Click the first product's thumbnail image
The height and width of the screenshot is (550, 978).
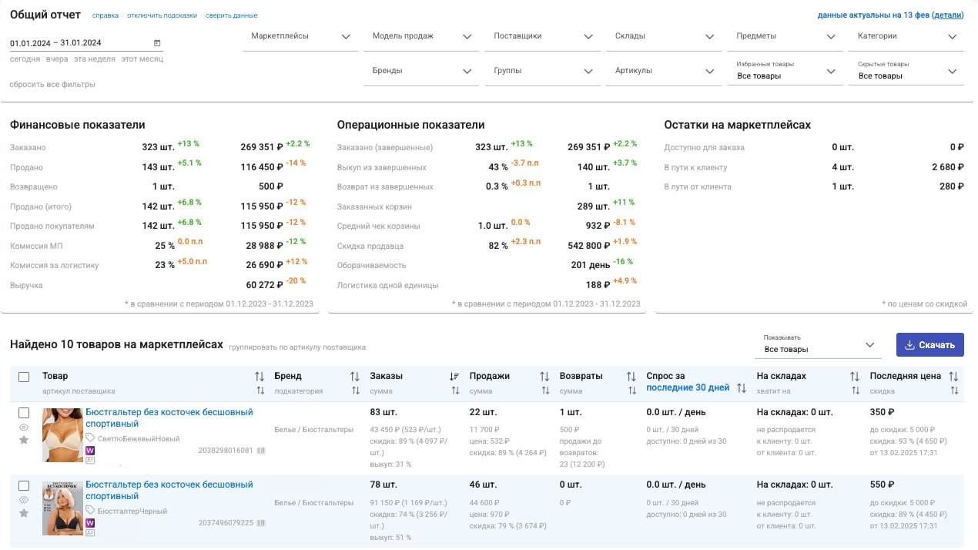pyautogui.click(x=62, y=435)
